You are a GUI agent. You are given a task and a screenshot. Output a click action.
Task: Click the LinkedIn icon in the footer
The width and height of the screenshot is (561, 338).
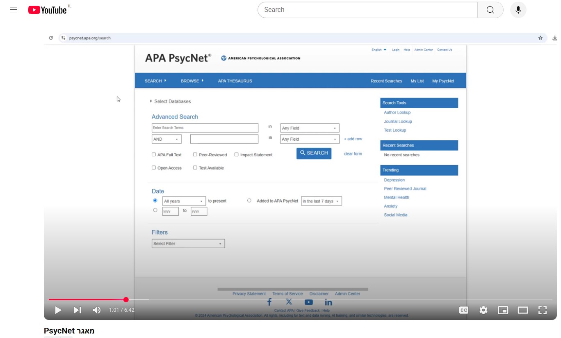coord(328,302)
